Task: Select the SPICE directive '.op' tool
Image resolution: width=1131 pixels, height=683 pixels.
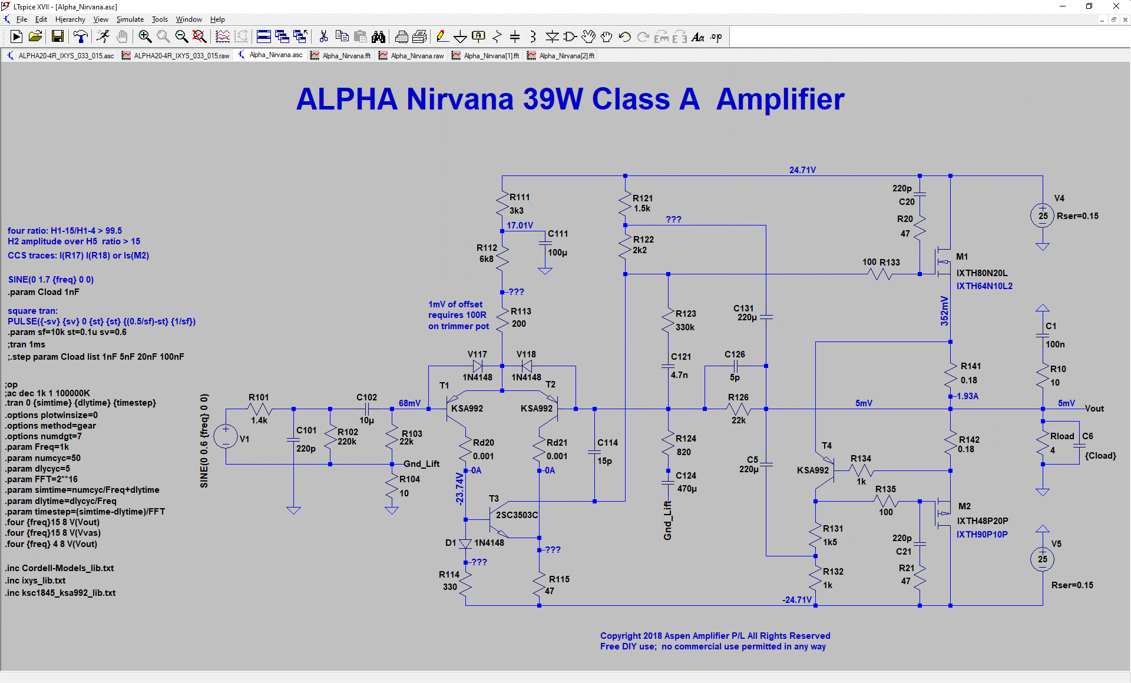Action: tap(716, 37)
